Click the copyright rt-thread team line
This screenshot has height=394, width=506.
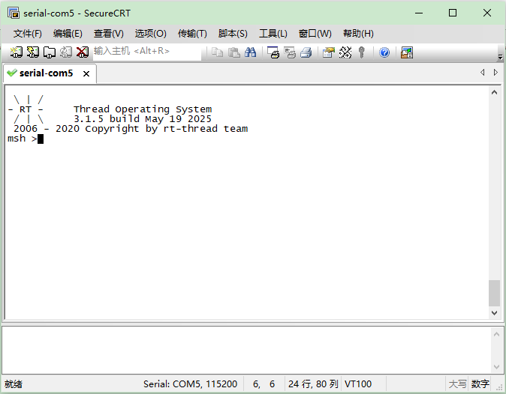(x=131, y=129)
